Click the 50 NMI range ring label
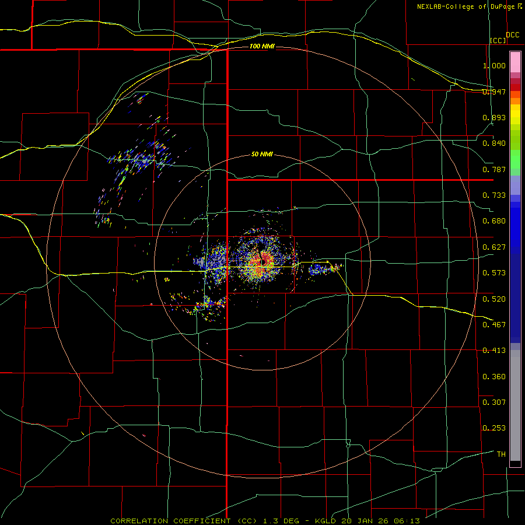 tap(262, 154)
